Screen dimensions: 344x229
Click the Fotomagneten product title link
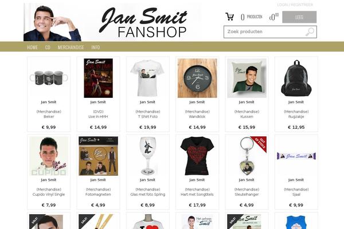[98, 195]
